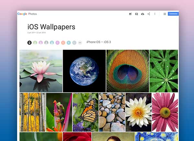Open the three-dot more options menu
The height and width of the screenshot is (141, 194).
click(155, 14)
